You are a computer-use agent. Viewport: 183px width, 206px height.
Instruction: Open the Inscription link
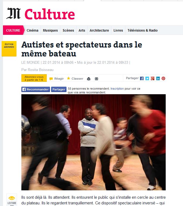point(117,89)
